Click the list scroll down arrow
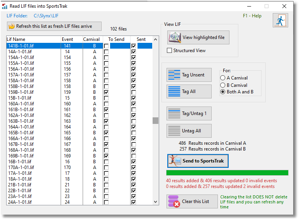The height and width of the screenshot is (220, 299). (x=155, y=202)
